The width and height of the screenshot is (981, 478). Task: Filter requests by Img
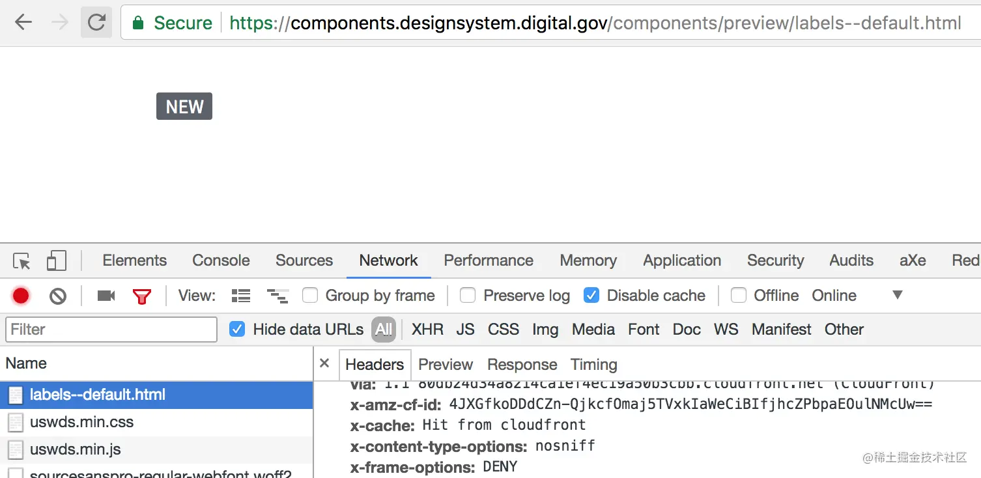point(545,330)
